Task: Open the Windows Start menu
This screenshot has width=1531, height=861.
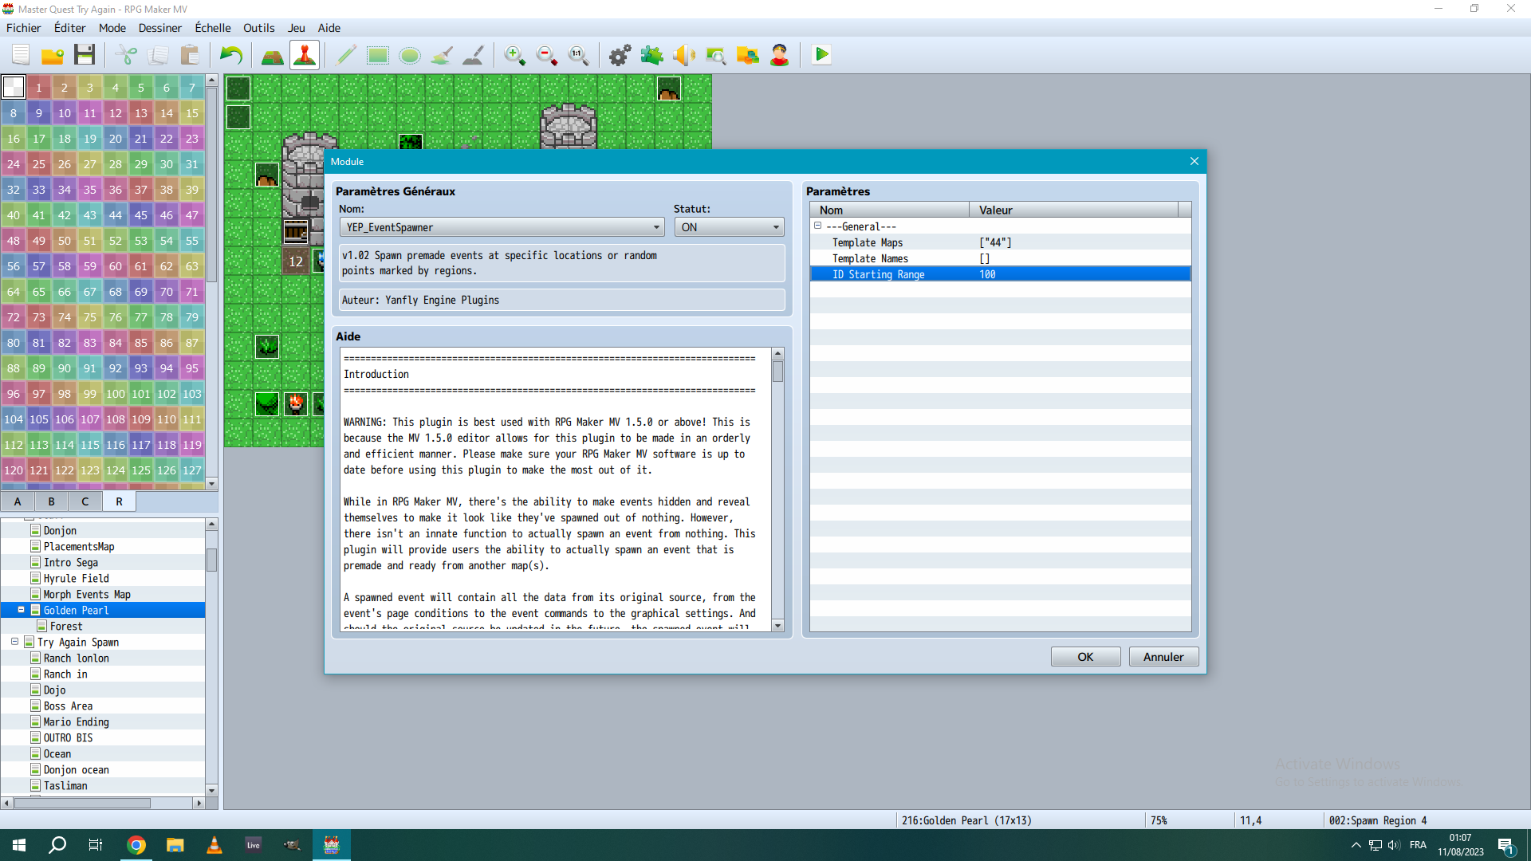Action: [x=19, y=845]
